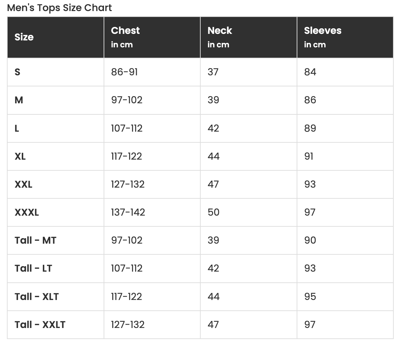Click the sleeve value 95 for Tall XLT

(310, 297)
